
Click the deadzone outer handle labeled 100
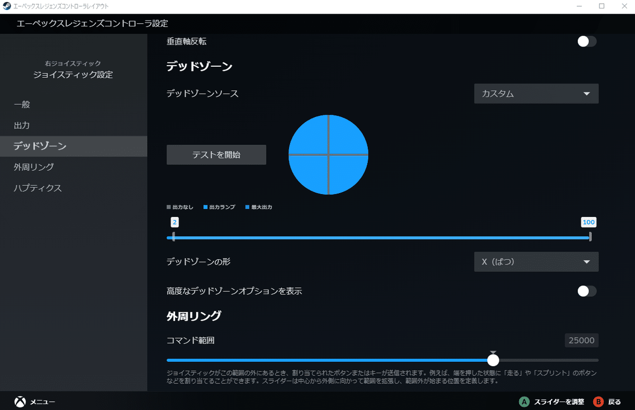click(590, 238)
